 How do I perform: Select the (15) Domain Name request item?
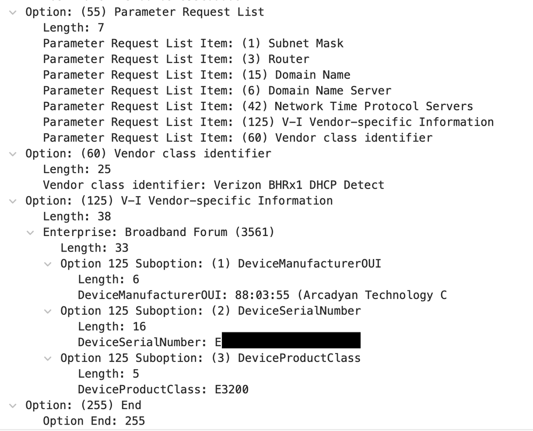coord(196,75)
